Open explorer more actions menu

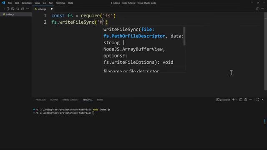click(28, 9)
